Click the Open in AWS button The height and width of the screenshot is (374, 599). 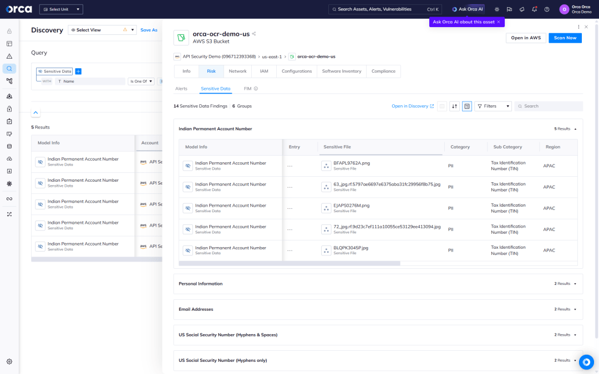(526, 38)
